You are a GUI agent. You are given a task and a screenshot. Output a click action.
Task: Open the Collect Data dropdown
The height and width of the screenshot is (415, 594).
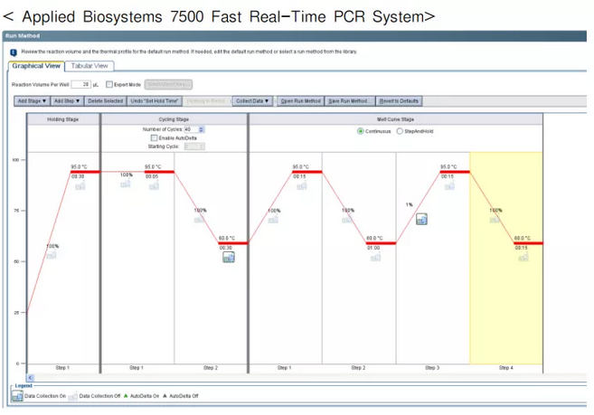click(x=252, y=101)
